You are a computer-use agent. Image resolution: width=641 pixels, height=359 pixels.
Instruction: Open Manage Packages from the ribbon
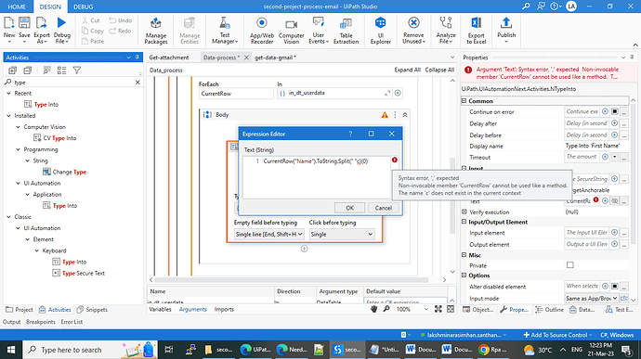[x=156, y=31]
